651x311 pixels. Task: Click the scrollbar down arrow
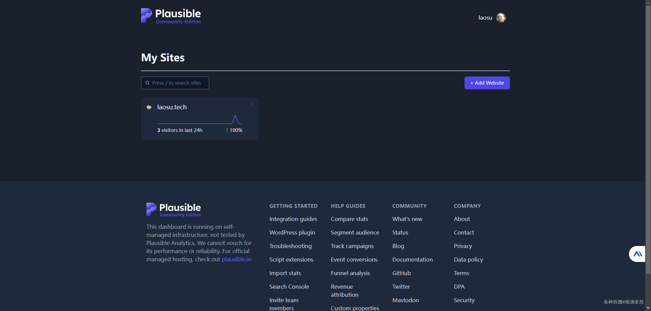click(x=648, y=308)
